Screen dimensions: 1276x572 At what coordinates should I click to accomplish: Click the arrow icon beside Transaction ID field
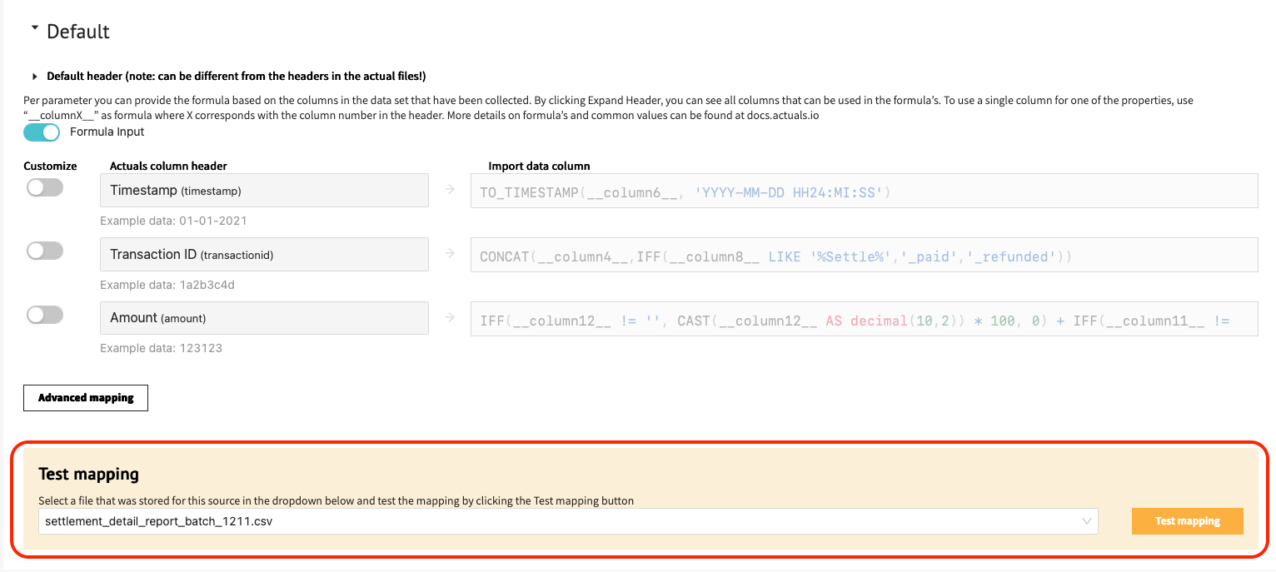click(x=450, y=254)
